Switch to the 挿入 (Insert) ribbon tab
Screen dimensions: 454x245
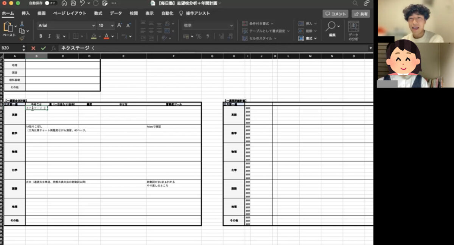point(26,13)
